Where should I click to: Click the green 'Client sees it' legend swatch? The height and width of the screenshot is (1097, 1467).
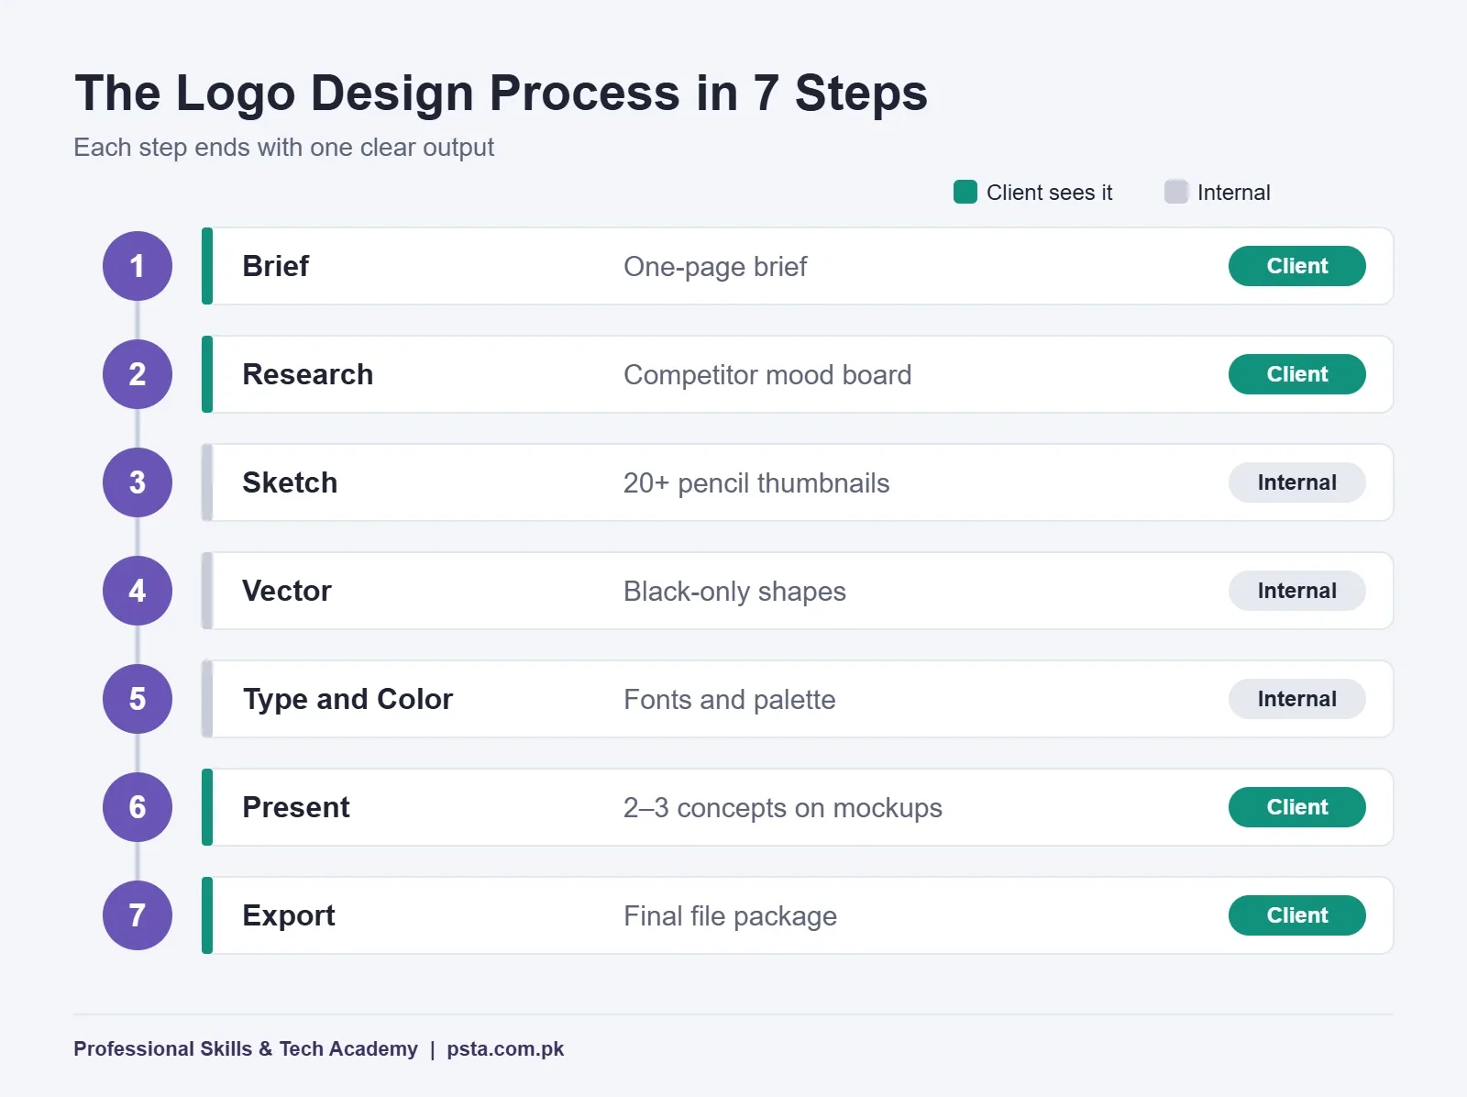(965, 192)
